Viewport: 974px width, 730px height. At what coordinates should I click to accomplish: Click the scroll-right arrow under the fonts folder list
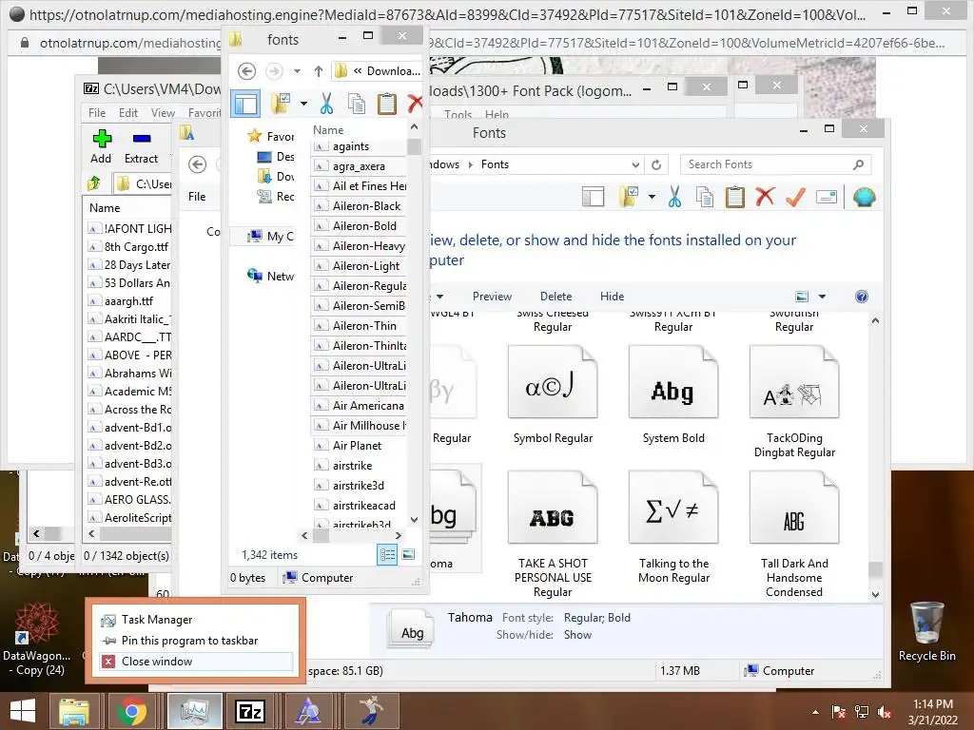pos(399,535)
